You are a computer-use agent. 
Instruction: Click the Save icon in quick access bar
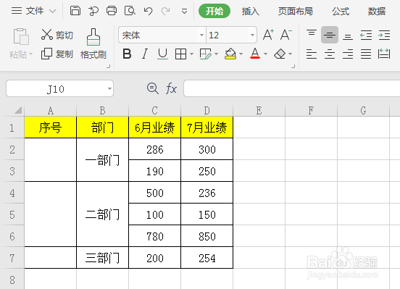pyautogui.click(x=75, y=11)
